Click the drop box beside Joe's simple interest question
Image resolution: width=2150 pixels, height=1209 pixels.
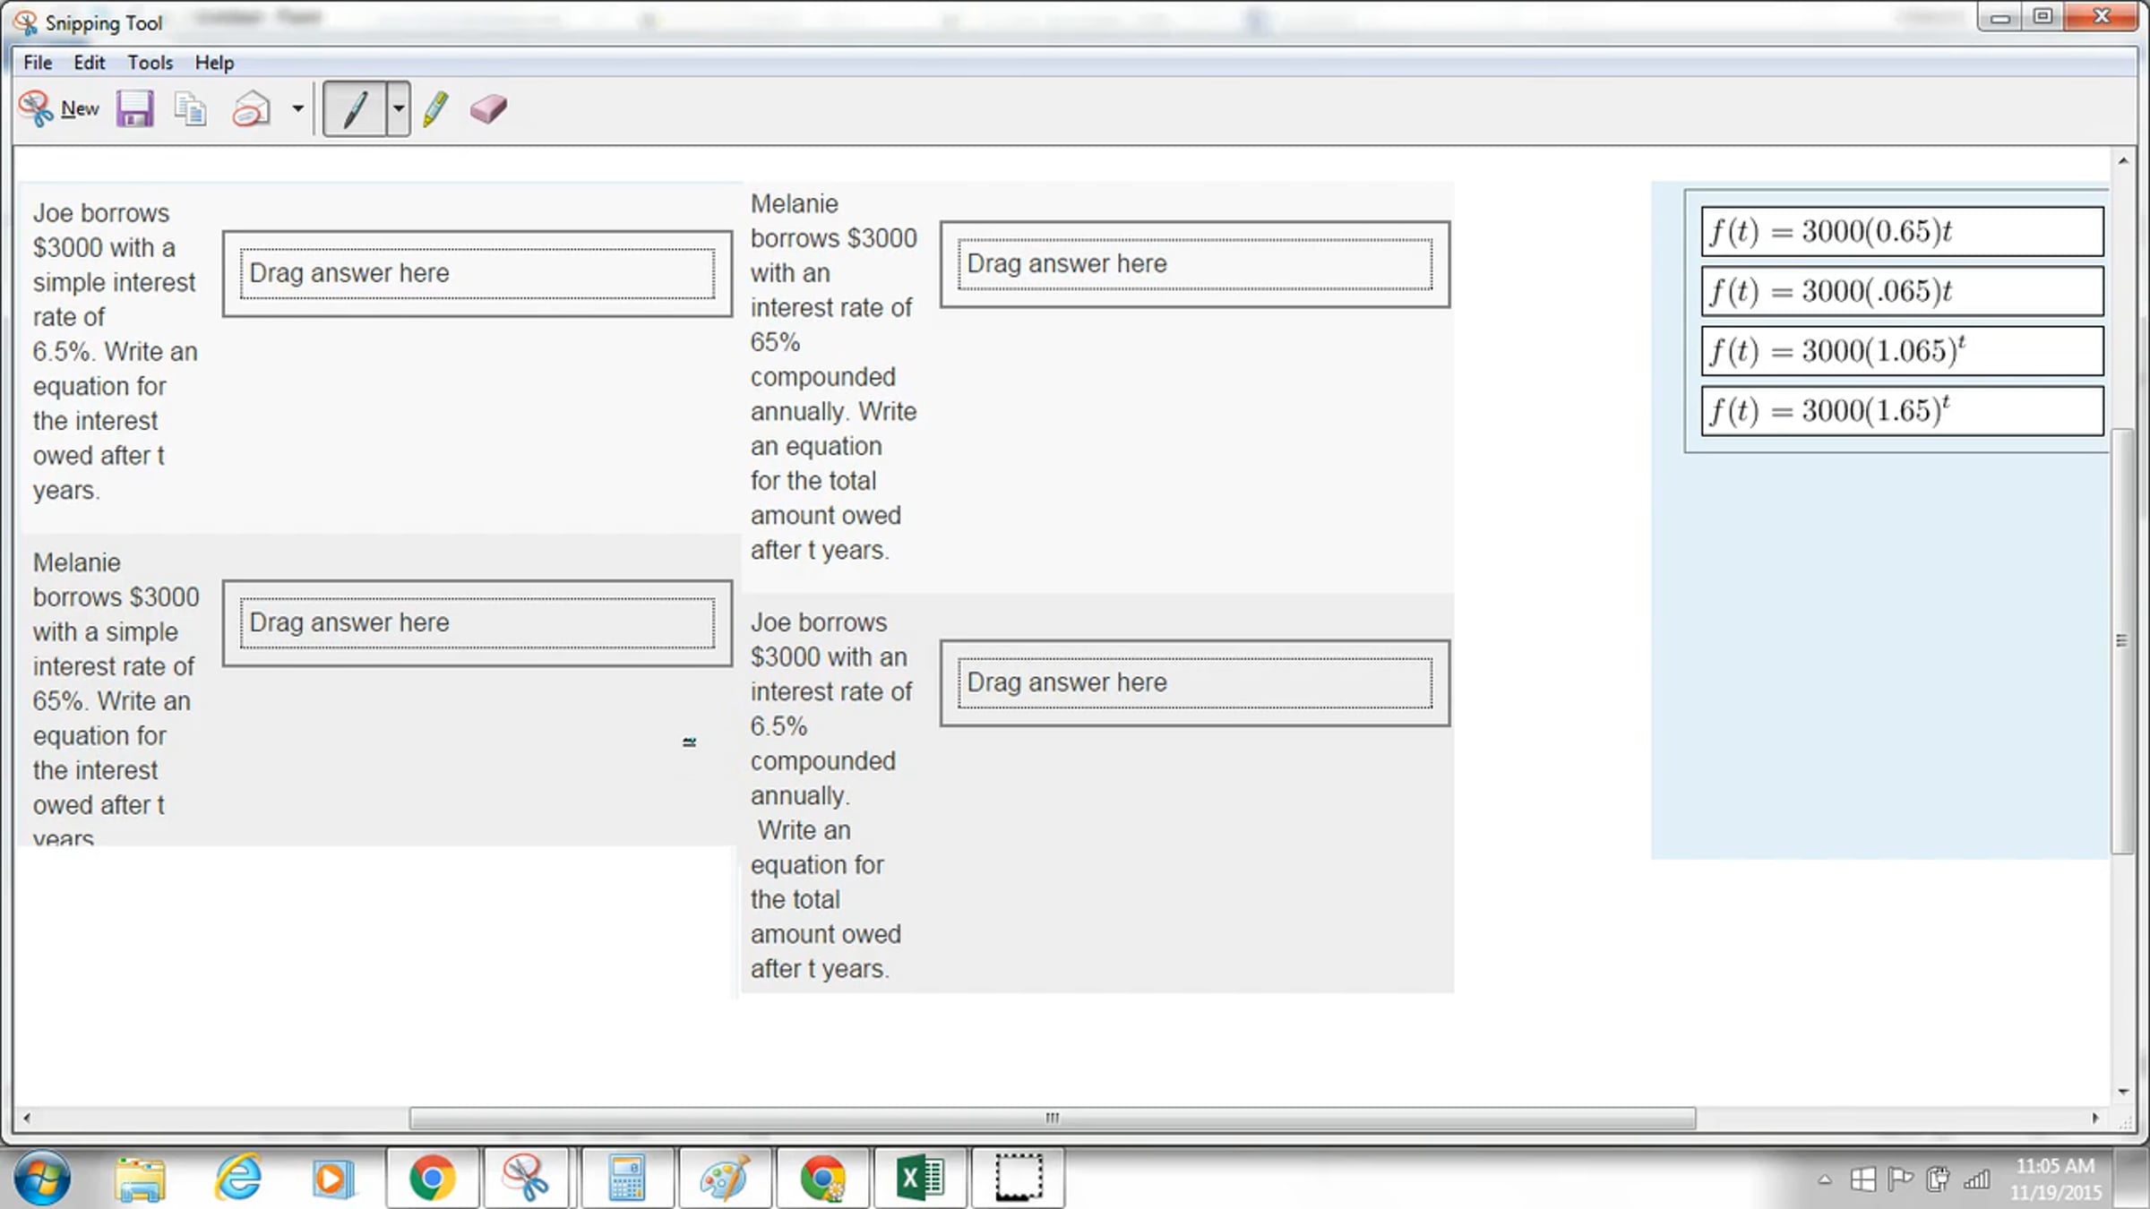[x=477, y=273]
